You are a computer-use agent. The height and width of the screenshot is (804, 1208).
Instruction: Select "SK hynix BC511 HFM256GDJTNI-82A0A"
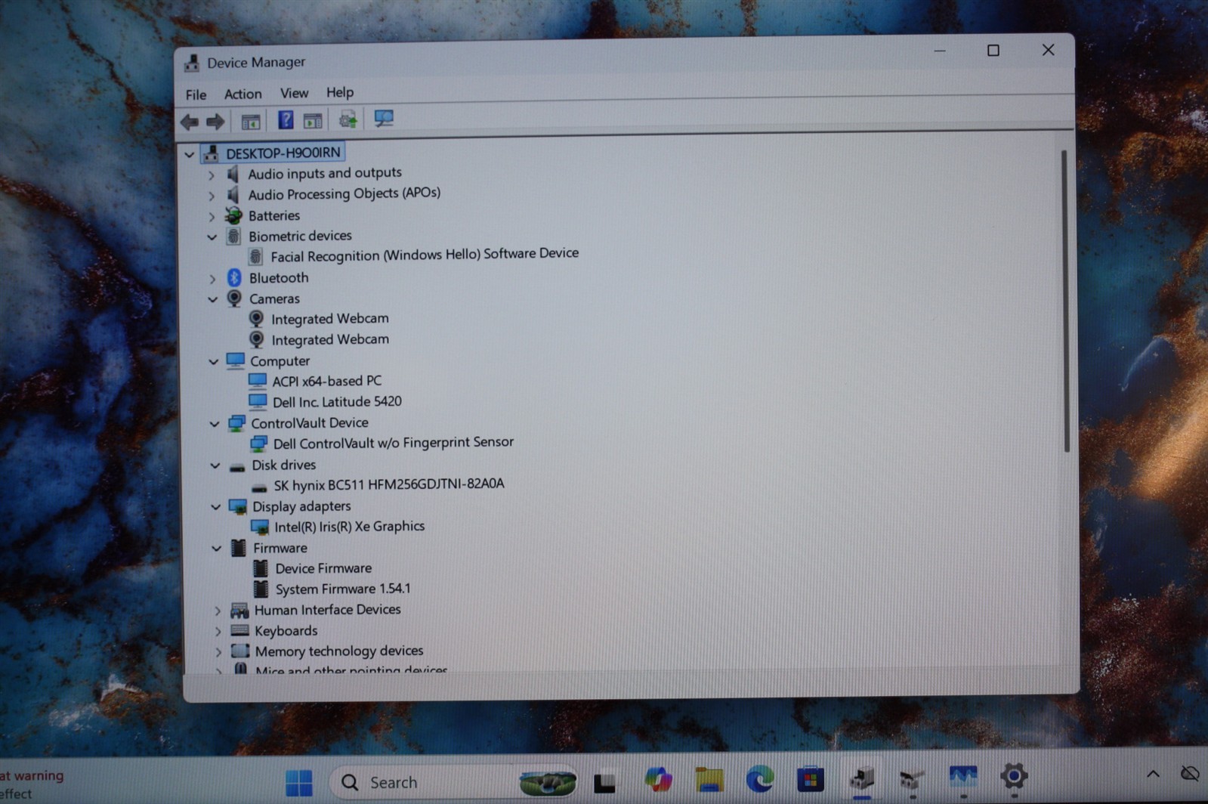point(388,484)
